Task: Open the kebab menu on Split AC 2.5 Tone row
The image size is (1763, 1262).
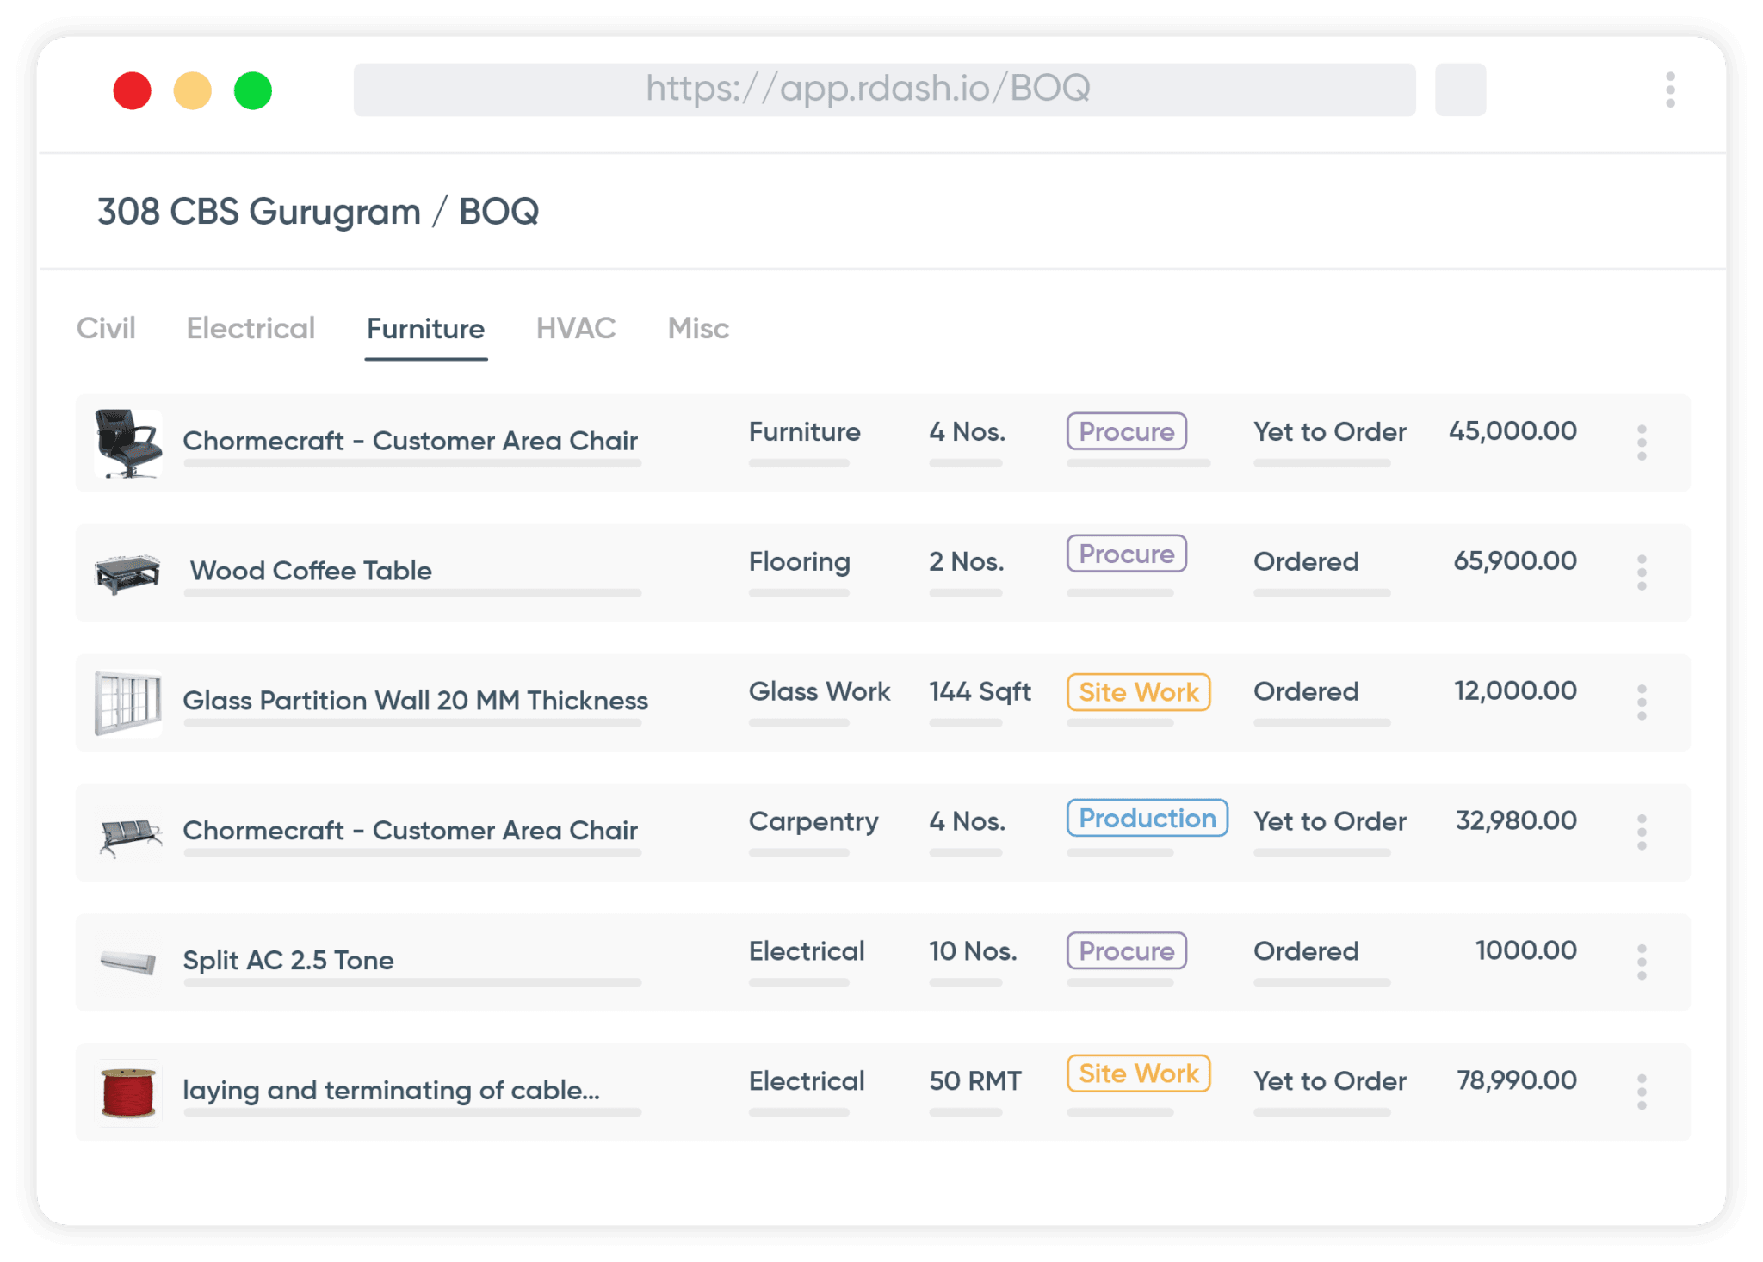Action: click(x=1642, y=962)
